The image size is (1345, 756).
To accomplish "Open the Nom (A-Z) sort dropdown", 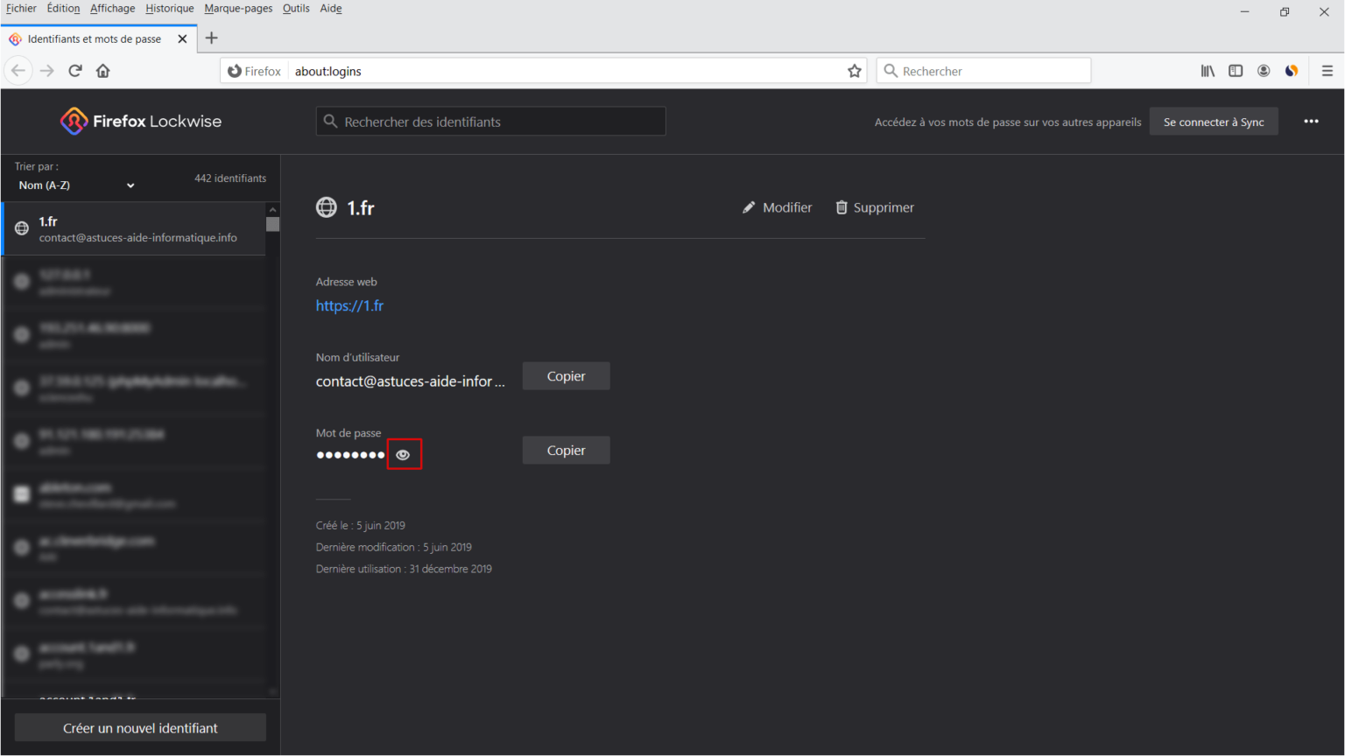I will click(76, 185).
